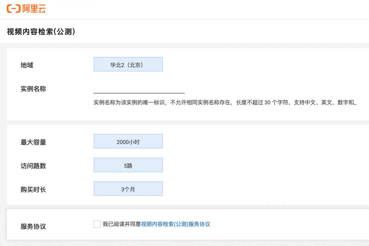Click the 视频内容检索(公测) page title
The image size is (369, 246).
point(41,32)
